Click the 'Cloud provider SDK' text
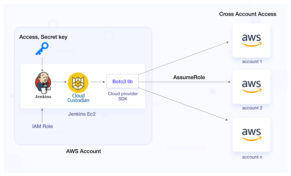Screen dimensions: 291x176 tap(123, 96)
